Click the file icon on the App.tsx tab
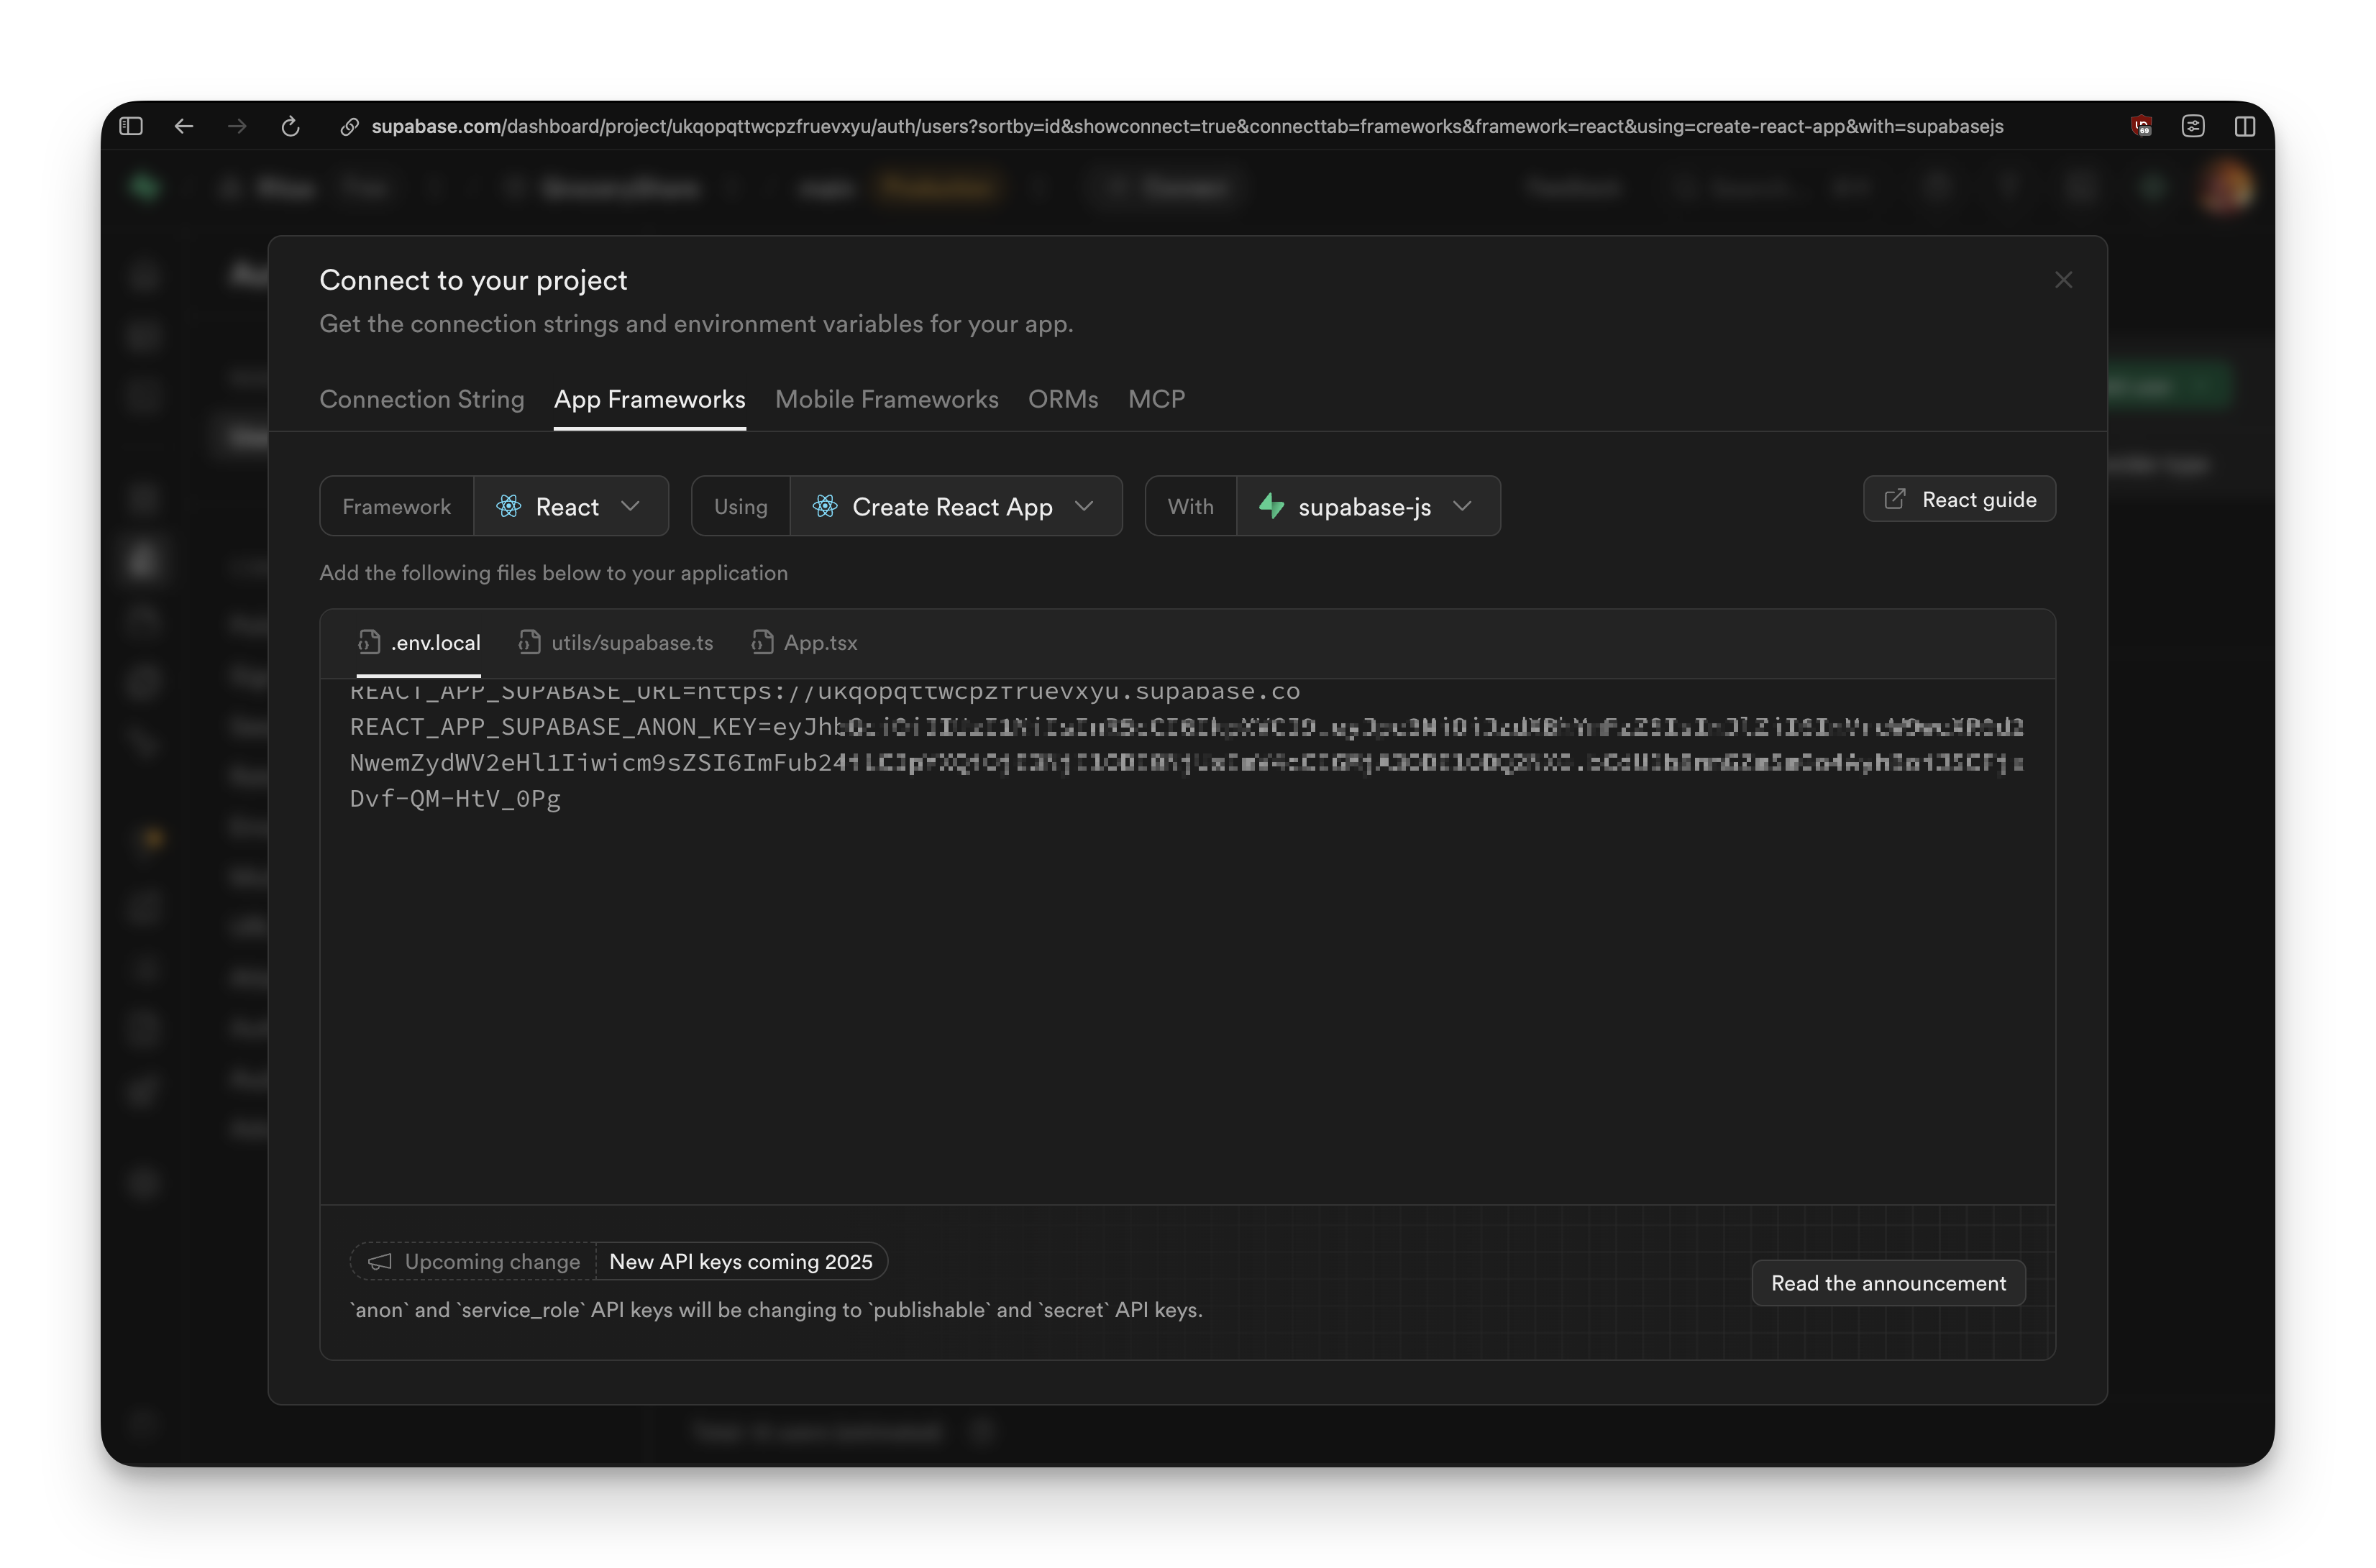The width and height of the screenshot is (2376, 1568). pyautogui.click(x=763, y=642)
